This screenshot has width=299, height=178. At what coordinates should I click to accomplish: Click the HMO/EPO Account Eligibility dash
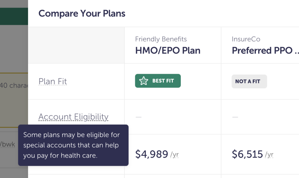[x=138, y=117]
